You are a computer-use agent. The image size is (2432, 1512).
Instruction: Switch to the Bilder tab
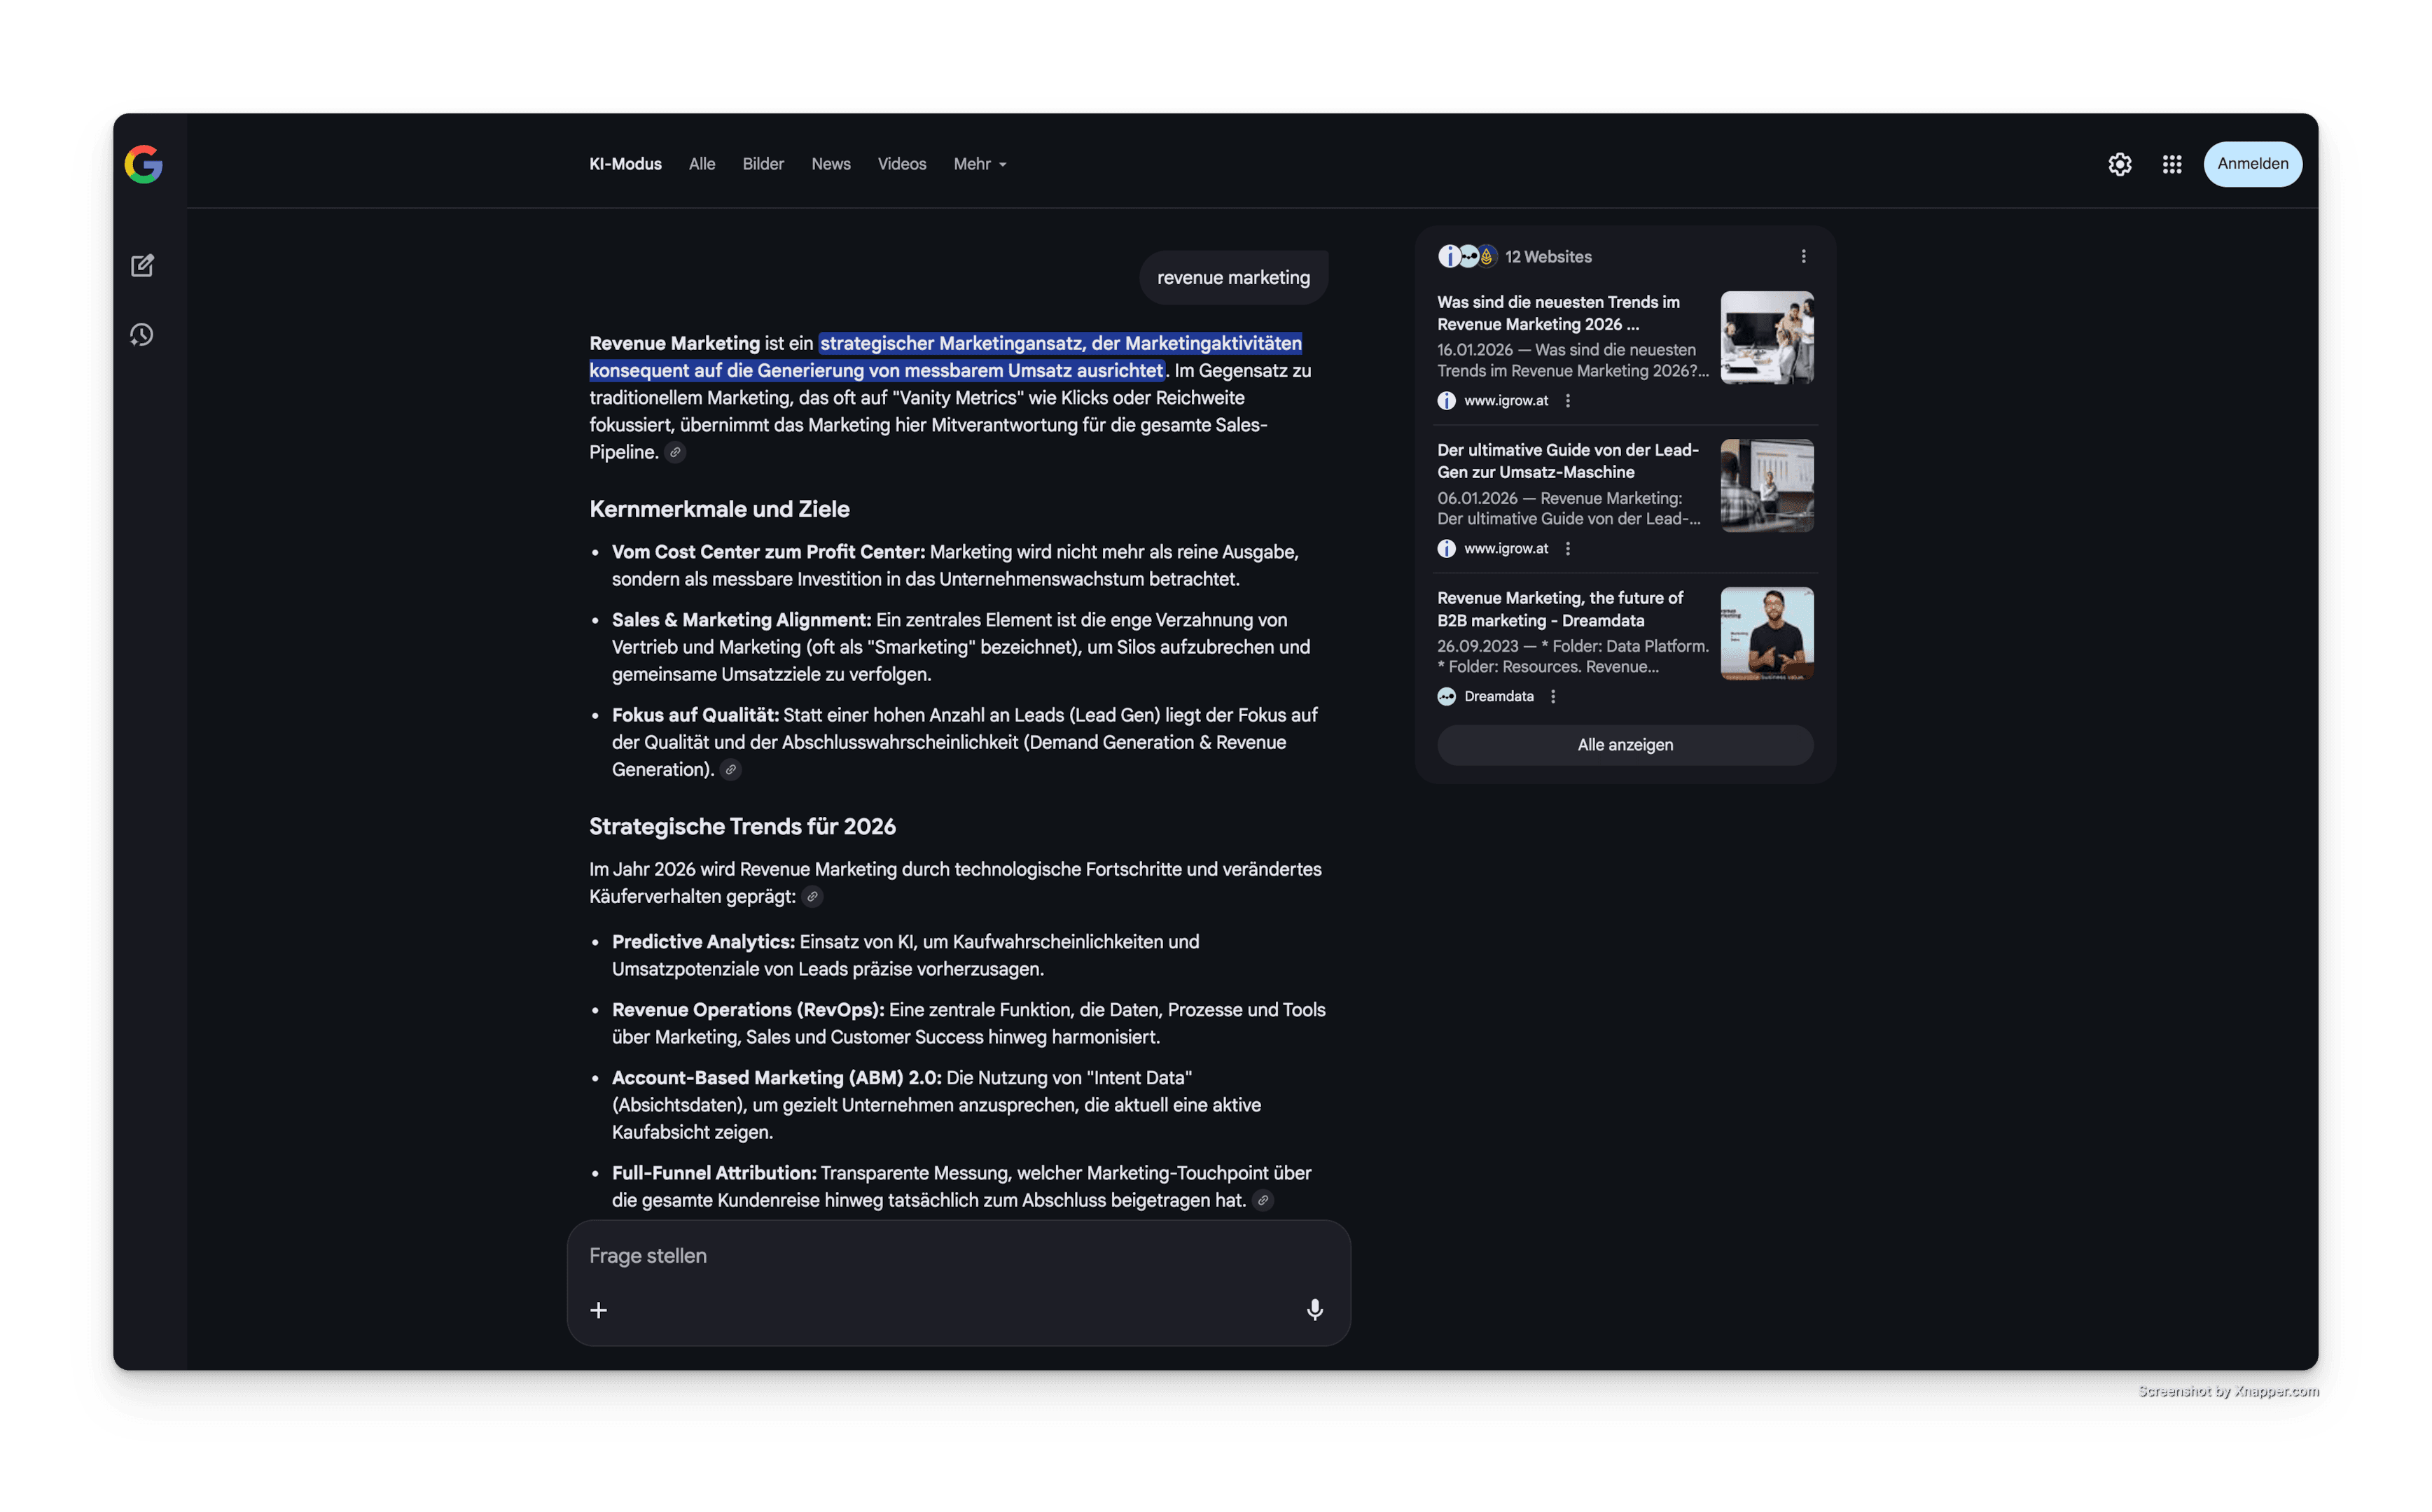tap(763, 164)
